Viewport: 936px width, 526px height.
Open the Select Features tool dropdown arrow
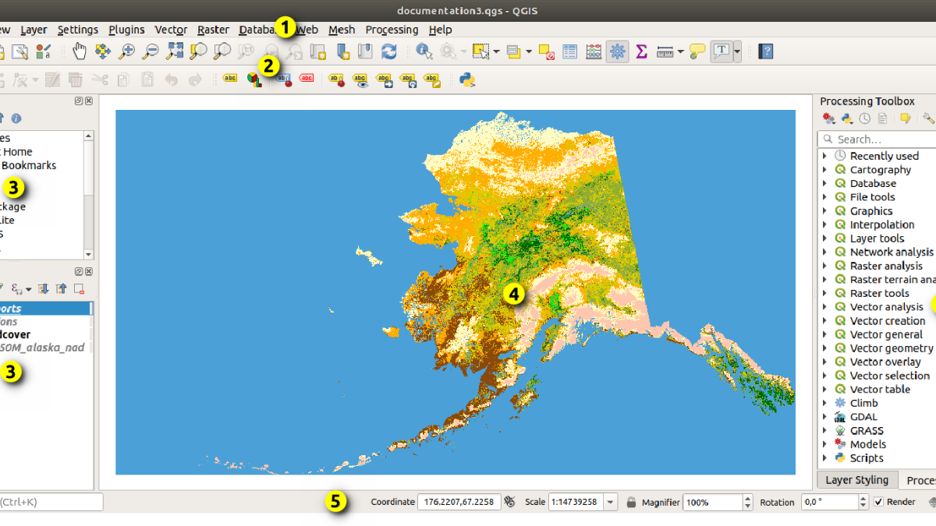coord(496,51)
